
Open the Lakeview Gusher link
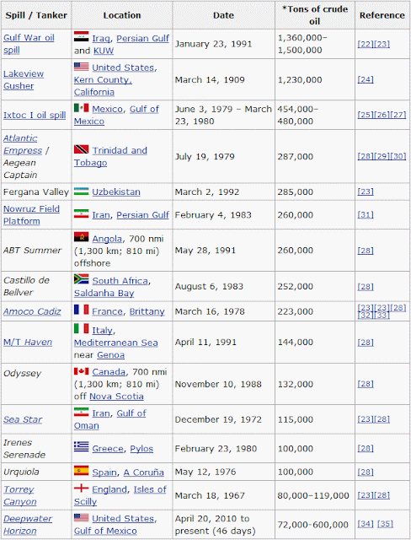(x=24, y=79)
